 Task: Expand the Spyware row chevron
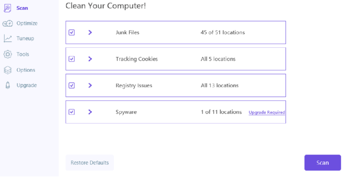(x=90, y=112)
